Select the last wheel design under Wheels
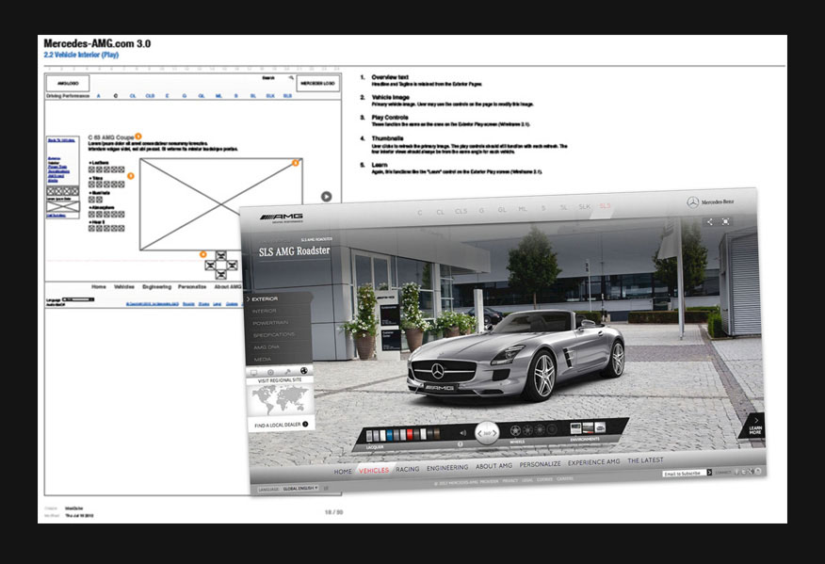This screenshot has height=564, width=825. point(552,429)
